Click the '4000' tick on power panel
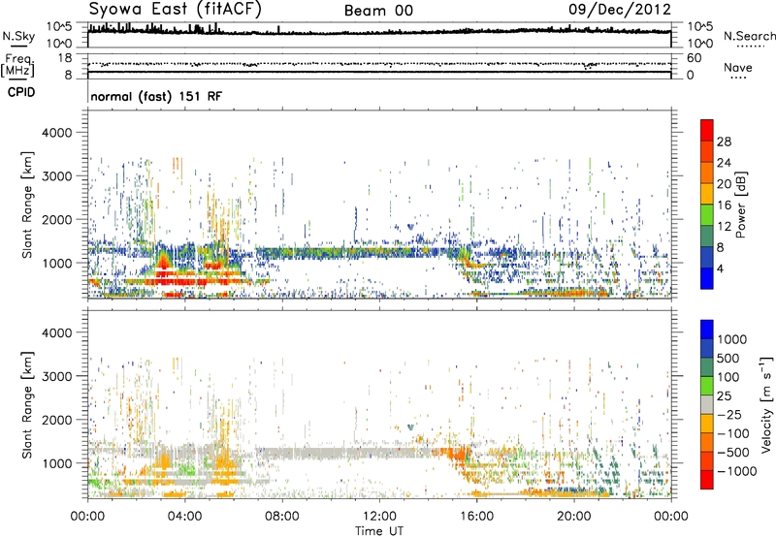Screen dimensions: 776x537 pos(57,133)
